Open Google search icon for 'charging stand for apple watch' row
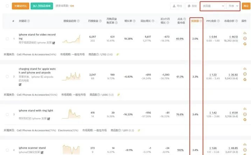 coord(245,79)
